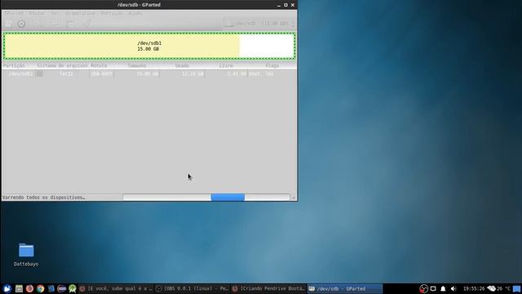The image size is (522, 294).
Task: Click the weather cloud 26 °C indicator
Action: tap(498, 288)
